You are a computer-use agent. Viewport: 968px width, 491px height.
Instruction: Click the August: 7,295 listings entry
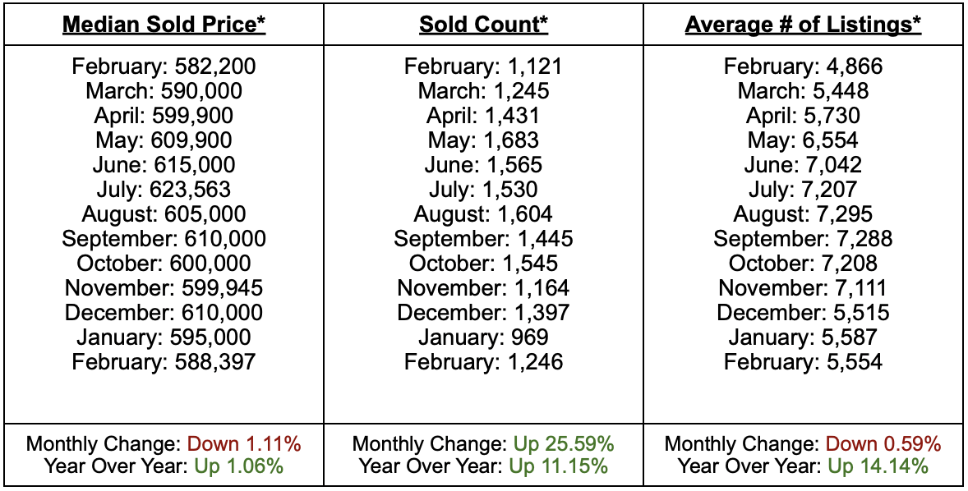(x=803, y=214)
